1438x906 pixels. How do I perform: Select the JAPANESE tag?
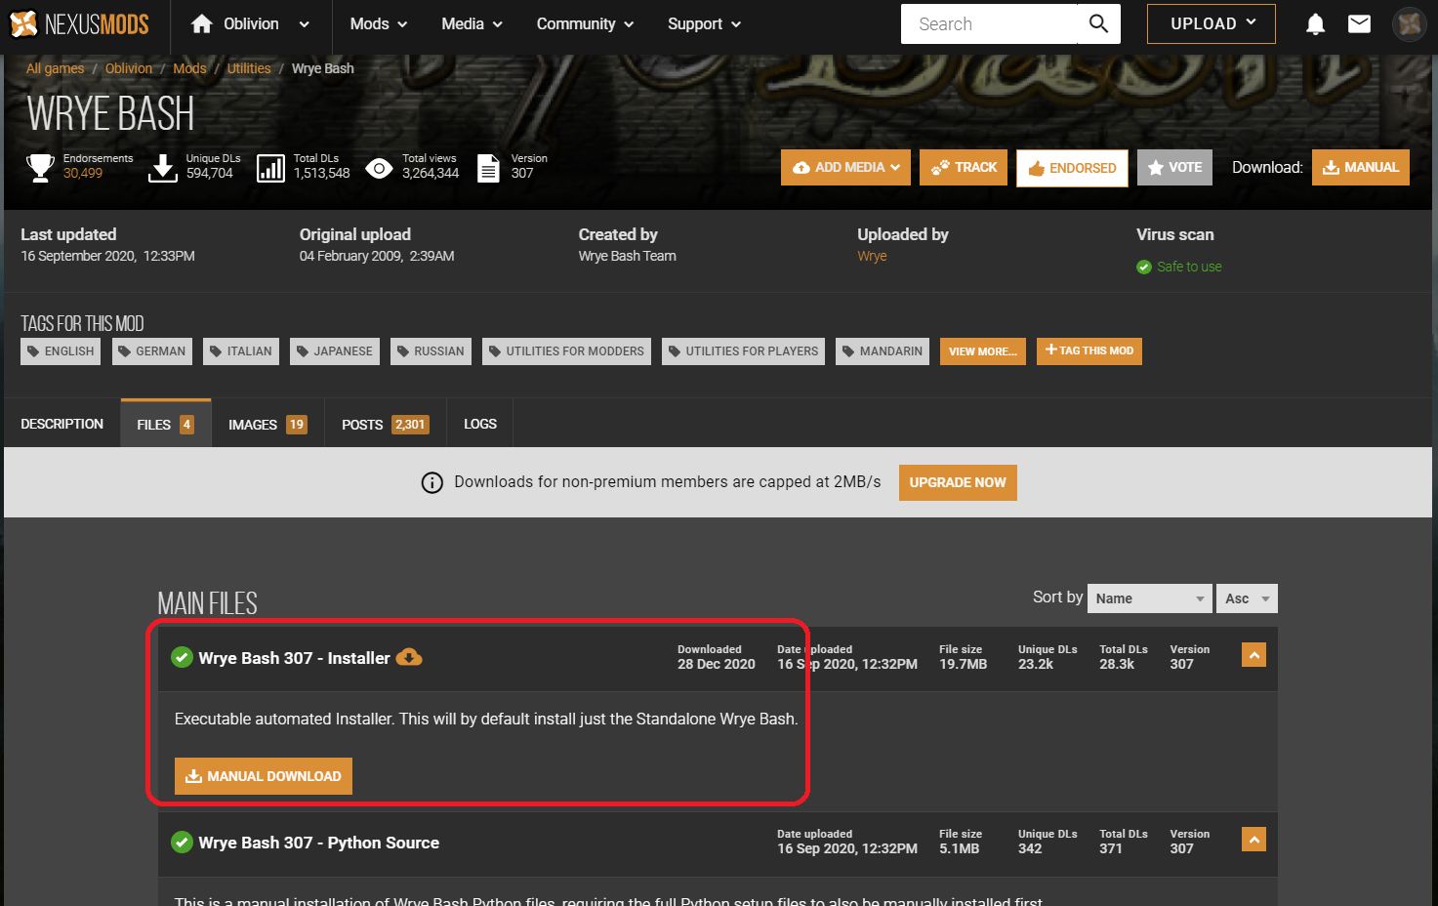click(x=335, y=351)
